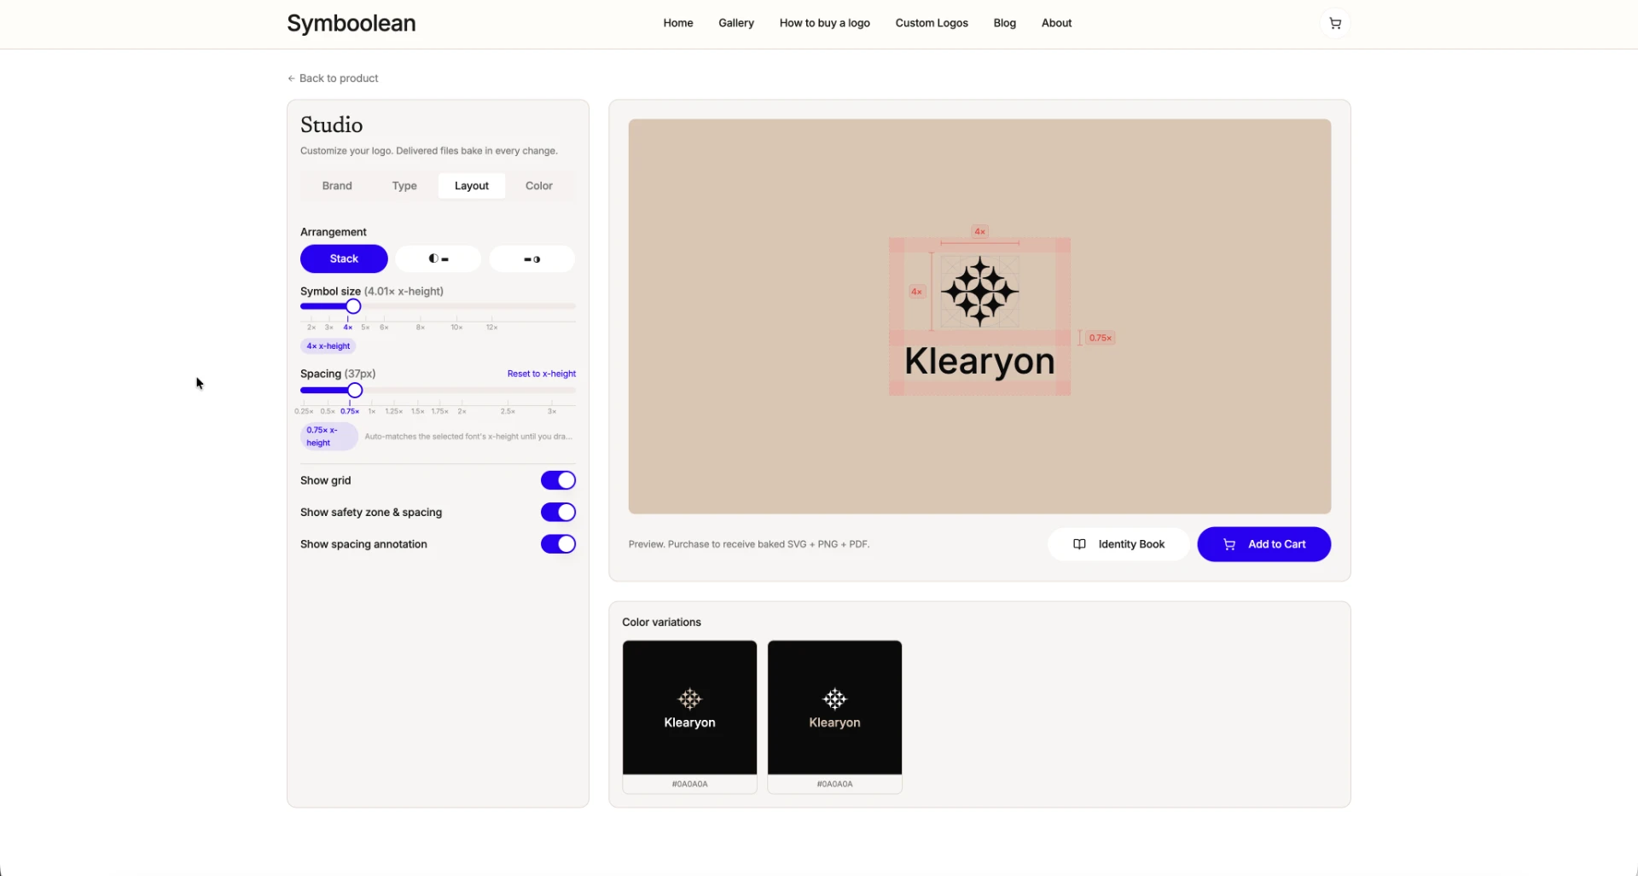This screenshot has height=876, width=1638.
Task: Open Gallery from top navigation
Action: pyautogui.click(x=736, y=23)
